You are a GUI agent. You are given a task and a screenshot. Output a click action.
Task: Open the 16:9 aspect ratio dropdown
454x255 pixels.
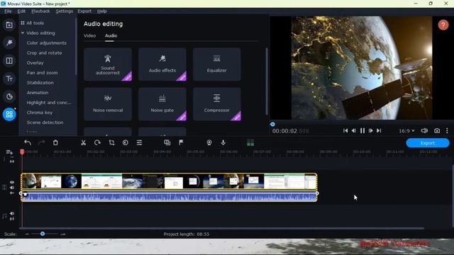(x=406, y=130)
